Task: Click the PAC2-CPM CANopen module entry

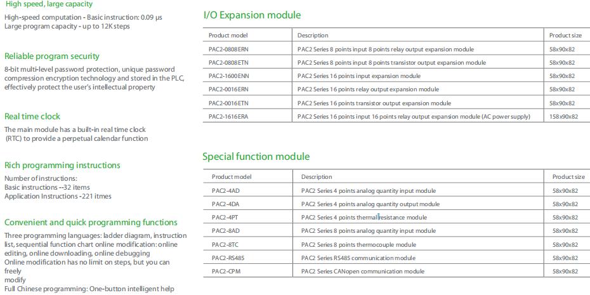Action: (x=397, y=272)
